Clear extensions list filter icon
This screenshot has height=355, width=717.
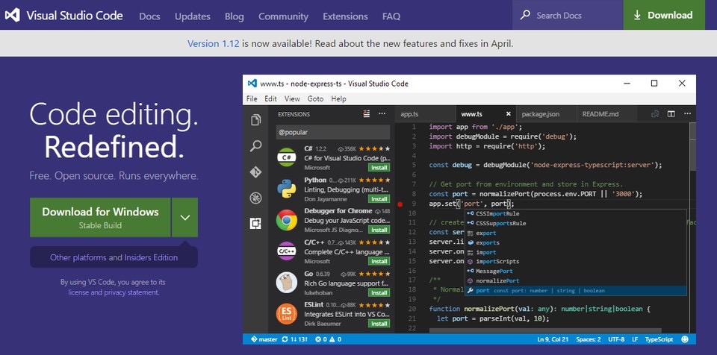(366, 114)
